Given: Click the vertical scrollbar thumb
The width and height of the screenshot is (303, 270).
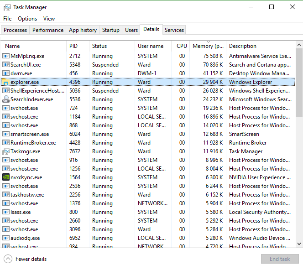Looking at the screenshot, I should 299,83.
